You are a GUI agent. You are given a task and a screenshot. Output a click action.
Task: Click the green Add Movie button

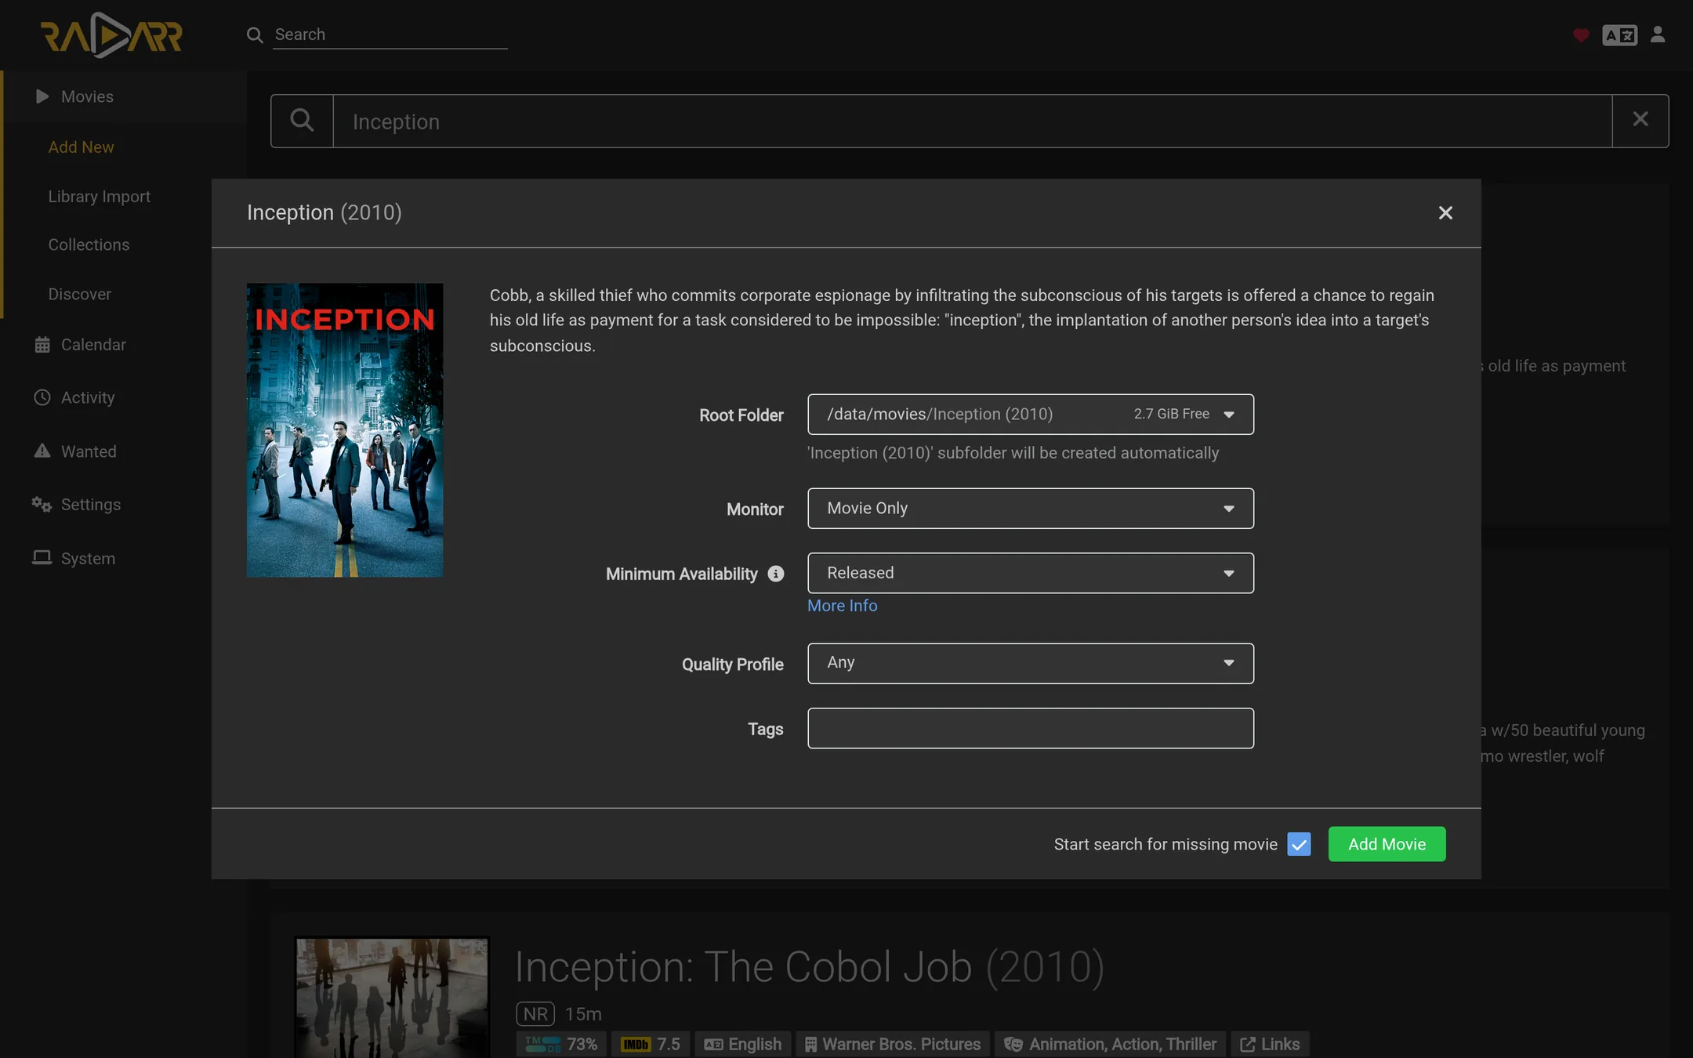pyautogui.click(x=1387, y=844)
